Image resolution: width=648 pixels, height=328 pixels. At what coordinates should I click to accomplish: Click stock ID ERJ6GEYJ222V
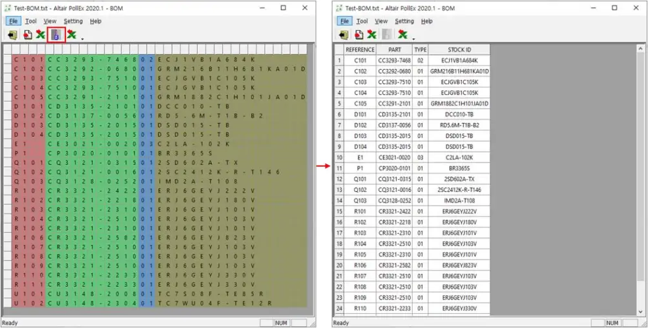(459, 211)
